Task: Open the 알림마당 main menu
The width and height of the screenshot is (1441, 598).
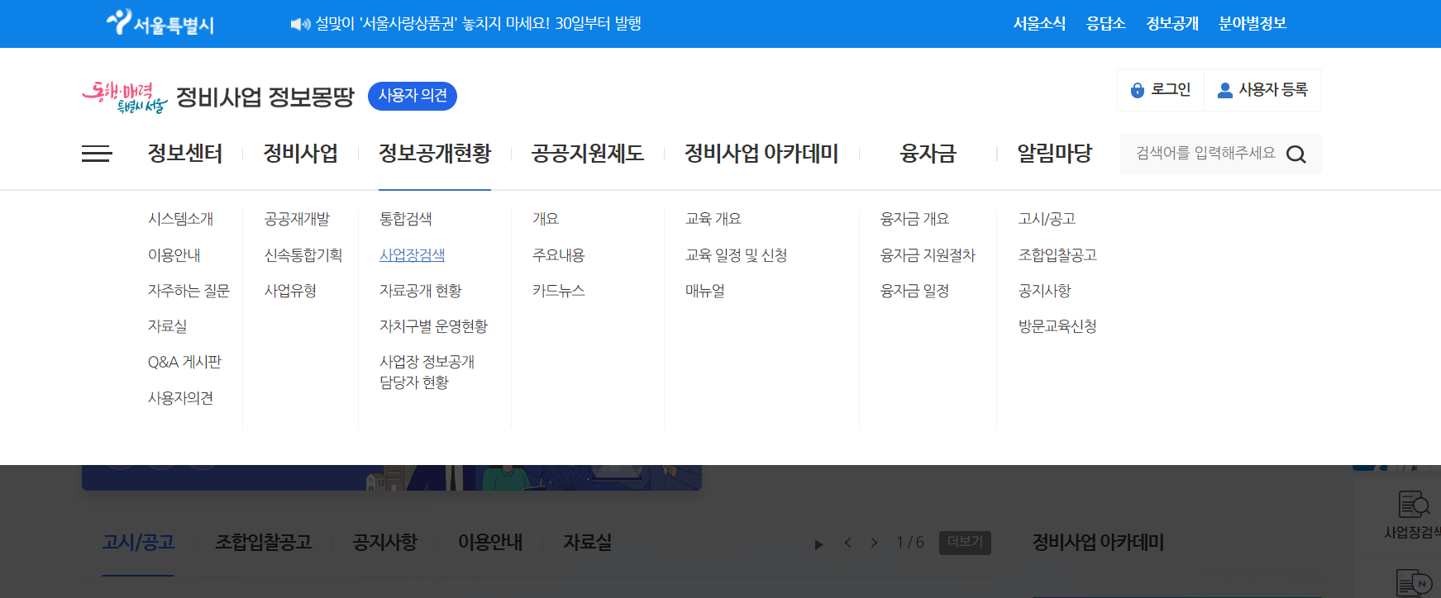Action: coord(1054,154)
